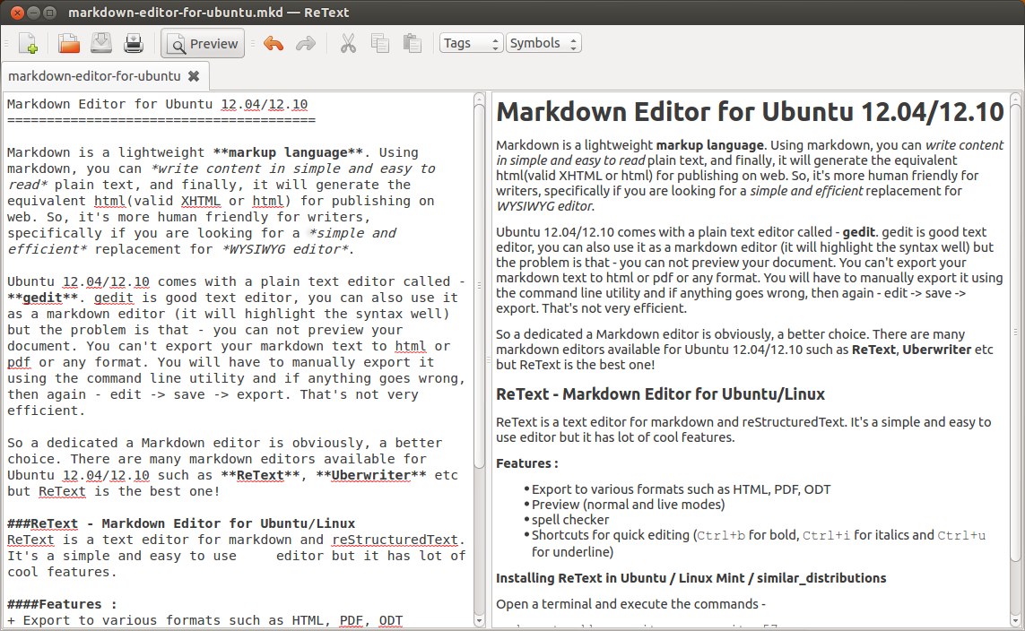Toggle the Preview button

[x=203, y=44]
